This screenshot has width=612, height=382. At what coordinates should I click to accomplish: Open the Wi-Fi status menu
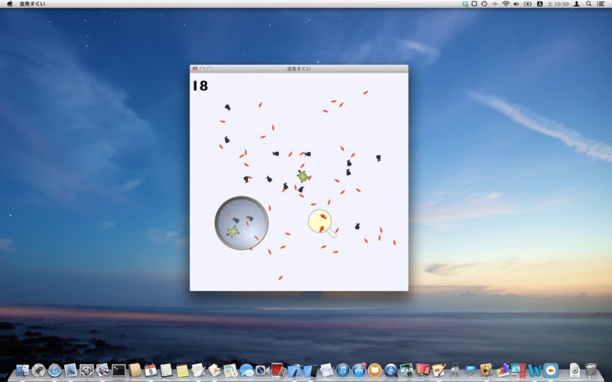pyautogui.click(x=506, y=4)
